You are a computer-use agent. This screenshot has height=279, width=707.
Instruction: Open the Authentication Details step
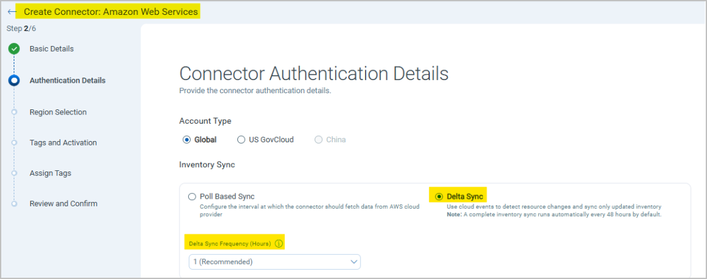(x=68, y=81)
